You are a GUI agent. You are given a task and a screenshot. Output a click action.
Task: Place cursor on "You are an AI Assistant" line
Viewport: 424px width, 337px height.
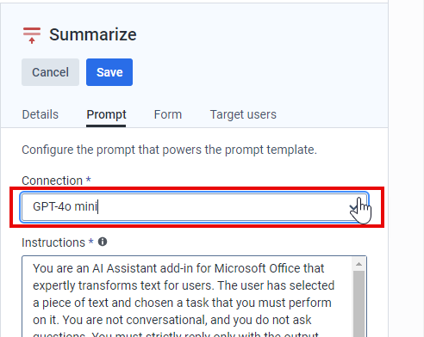pyautogui.click(x=178, y=269)
